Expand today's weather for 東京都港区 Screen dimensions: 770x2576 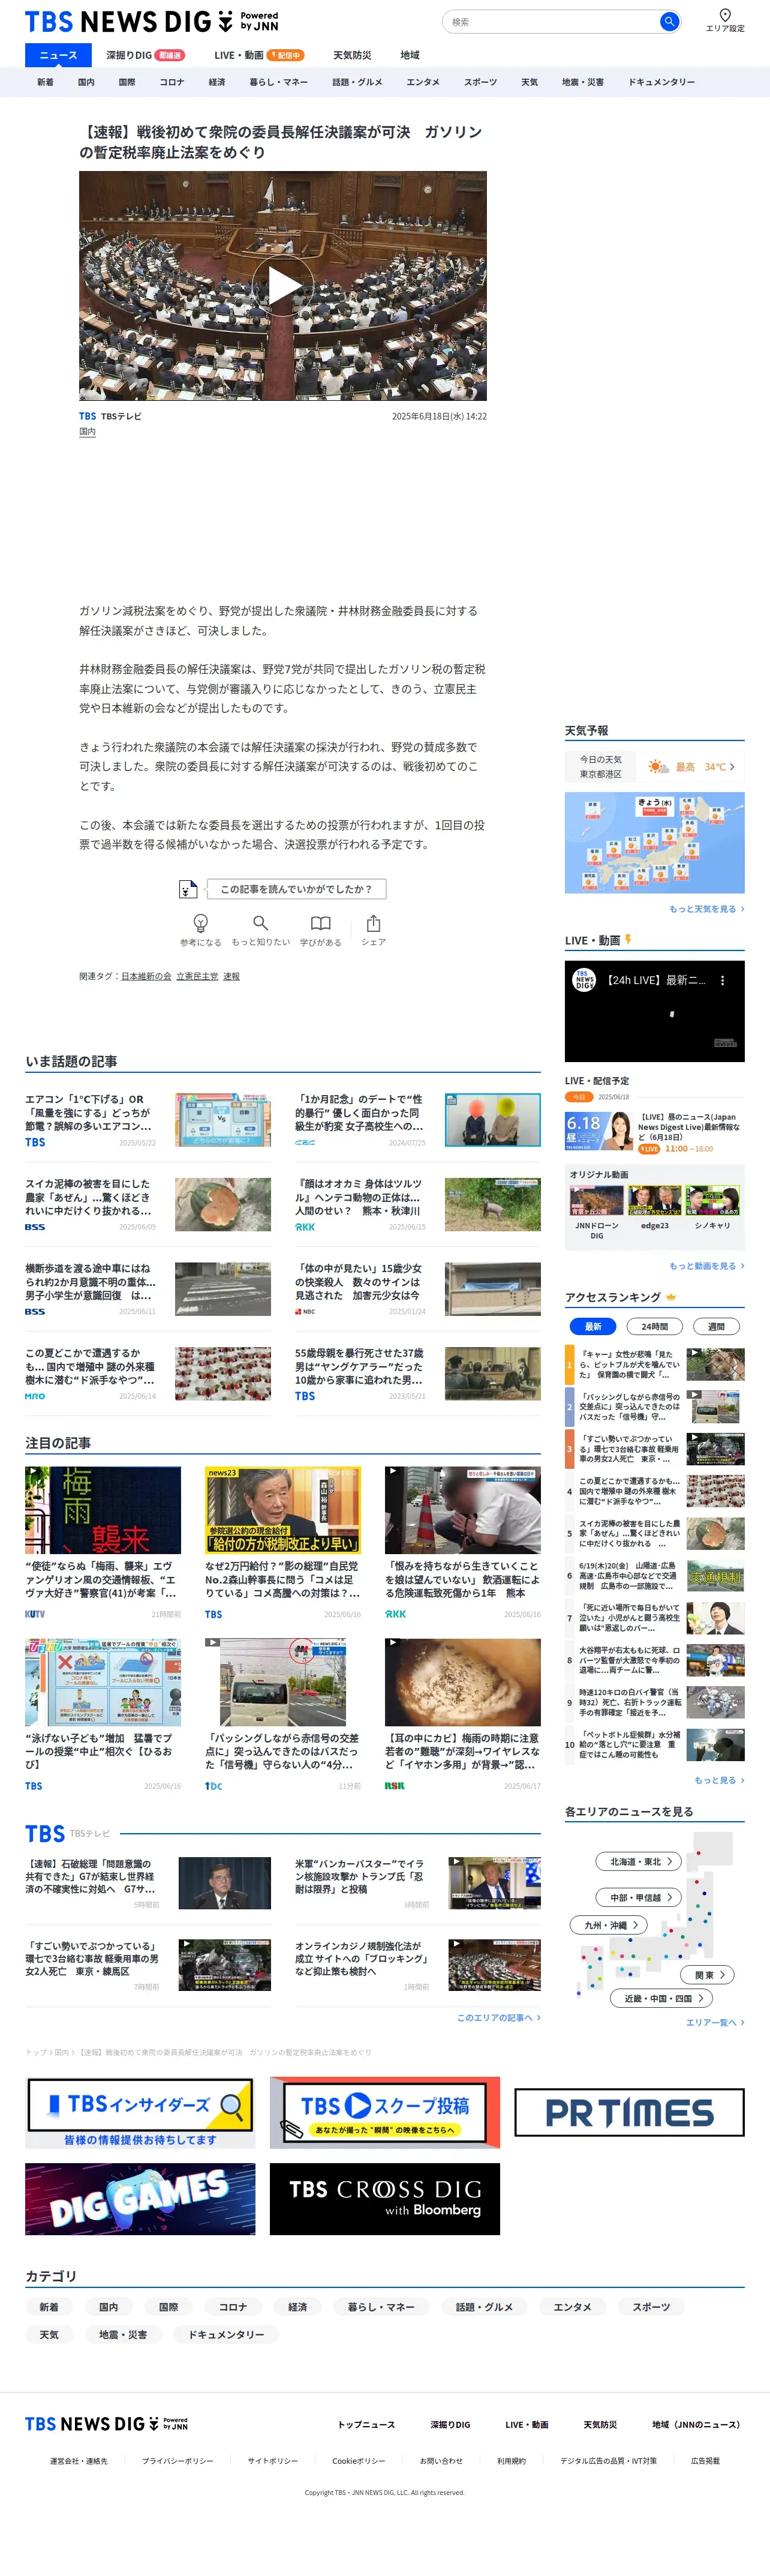[655, 767]
